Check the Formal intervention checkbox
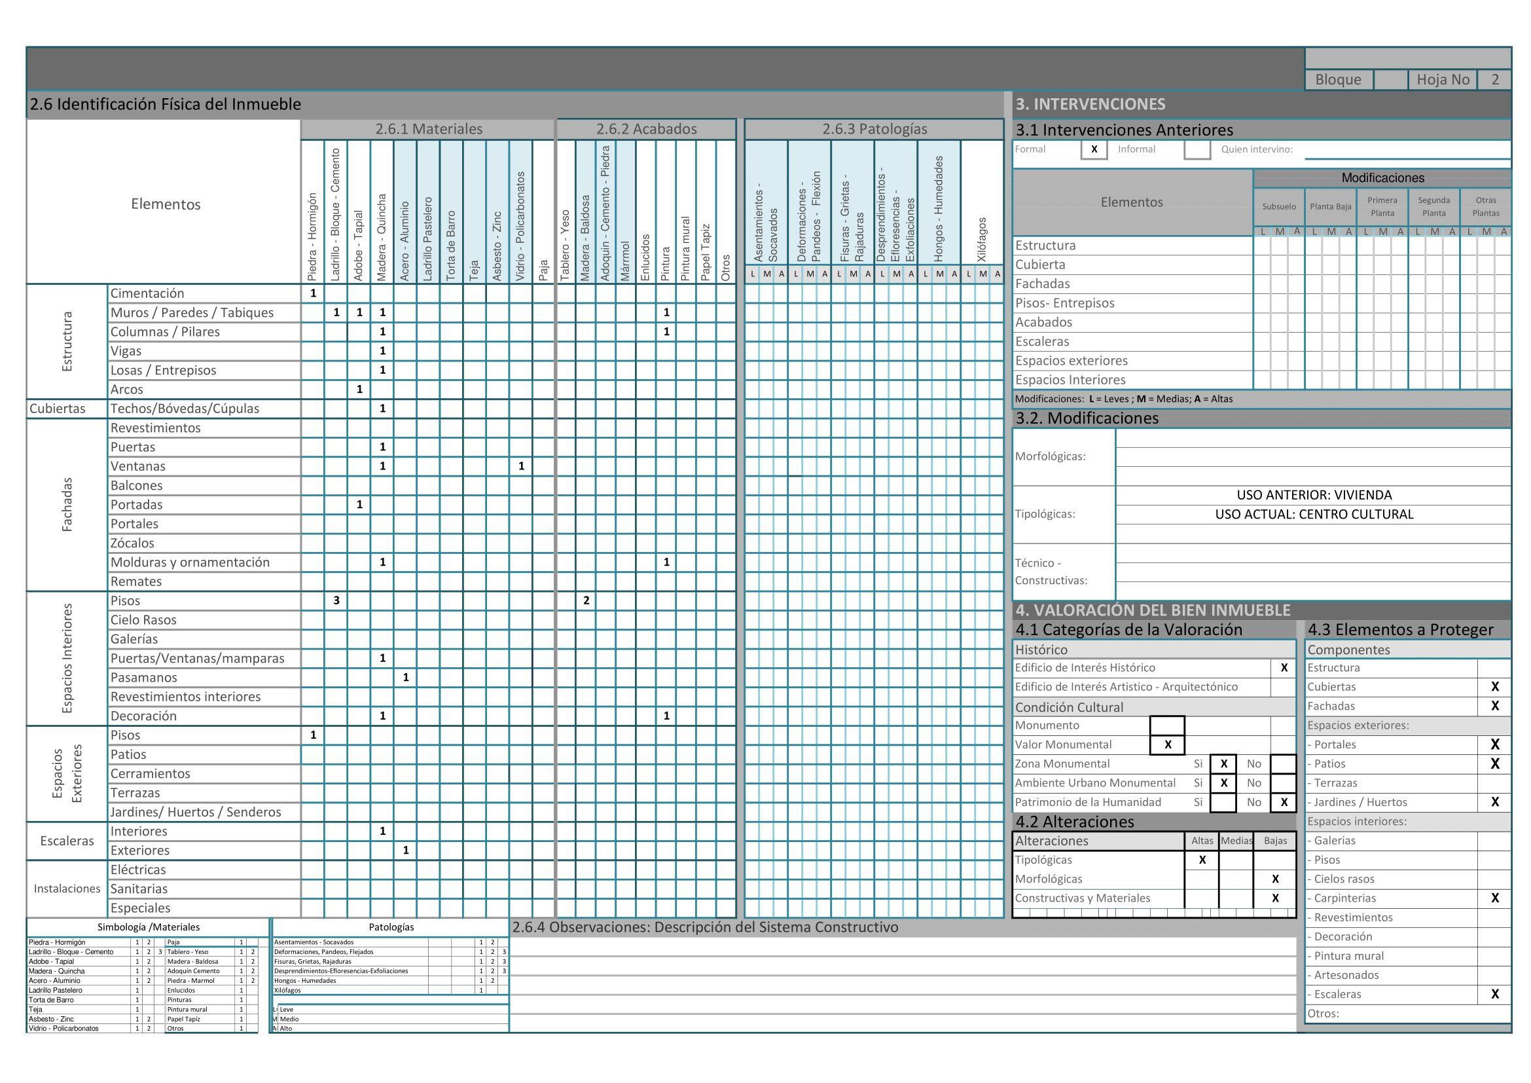 (1094, 149)
